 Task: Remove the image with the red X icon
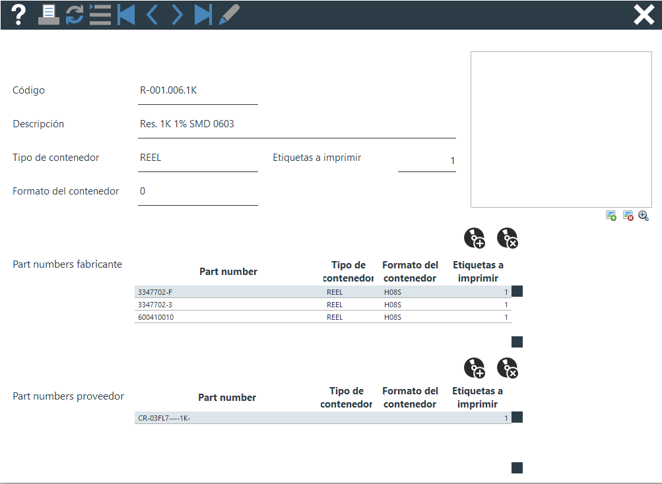[628, 216]
